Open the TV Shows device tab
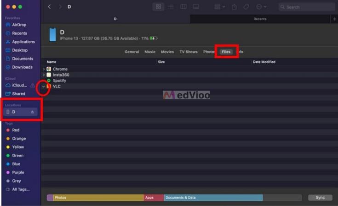This screenshot has height=206, width=338. pos(189,52)
